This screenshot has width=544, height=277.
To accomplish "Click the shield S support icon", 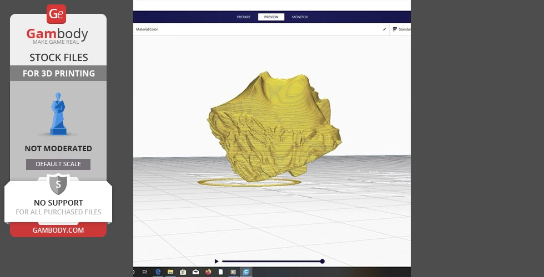I will click(x=58, y=184).
